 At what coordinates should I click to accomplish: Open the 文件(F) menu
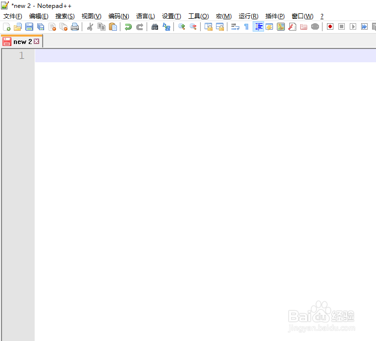pos(13,16)
